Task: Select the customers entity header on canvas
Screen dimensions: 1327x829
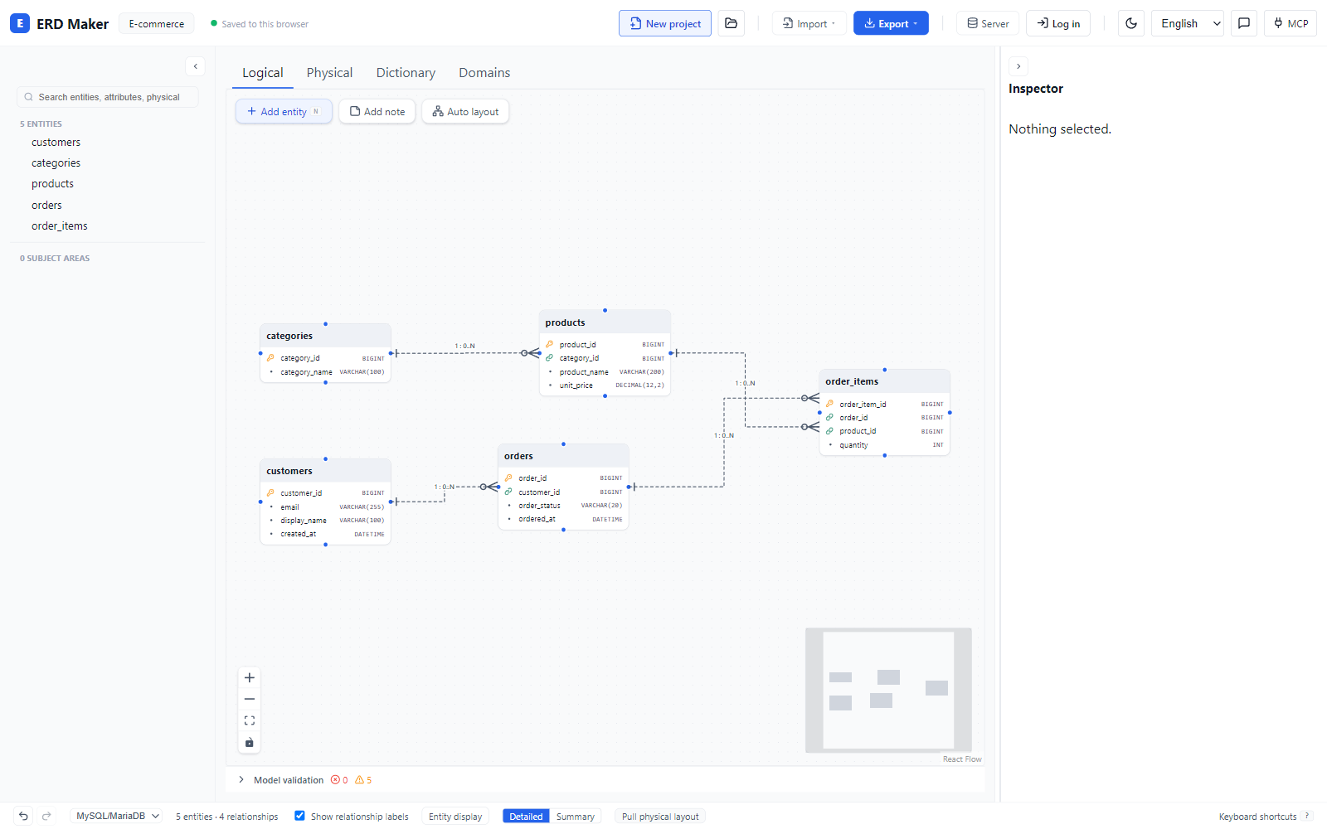Action: coord(325,471)
